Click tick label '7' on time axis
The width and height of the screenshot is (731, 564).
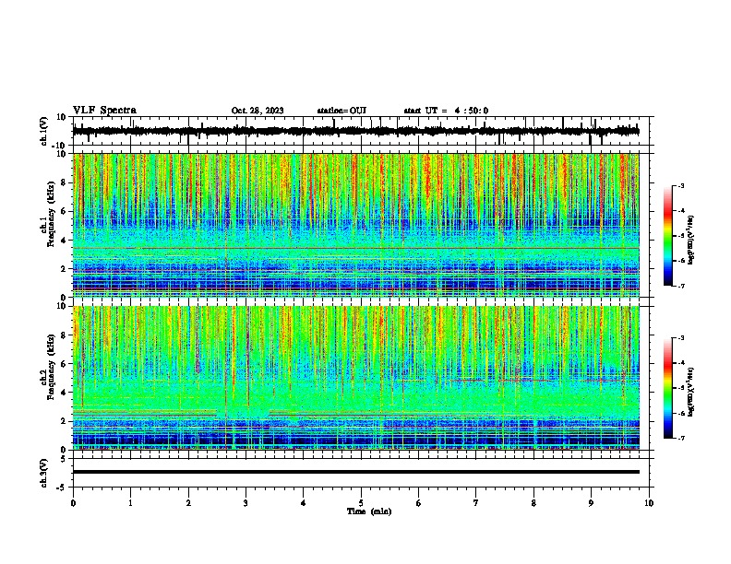pyautogui.click(x=476, y=503)
